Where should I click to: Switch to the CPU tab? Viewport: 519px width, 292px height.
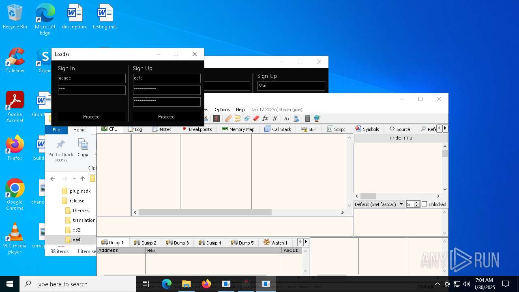[x=109, y=129]
